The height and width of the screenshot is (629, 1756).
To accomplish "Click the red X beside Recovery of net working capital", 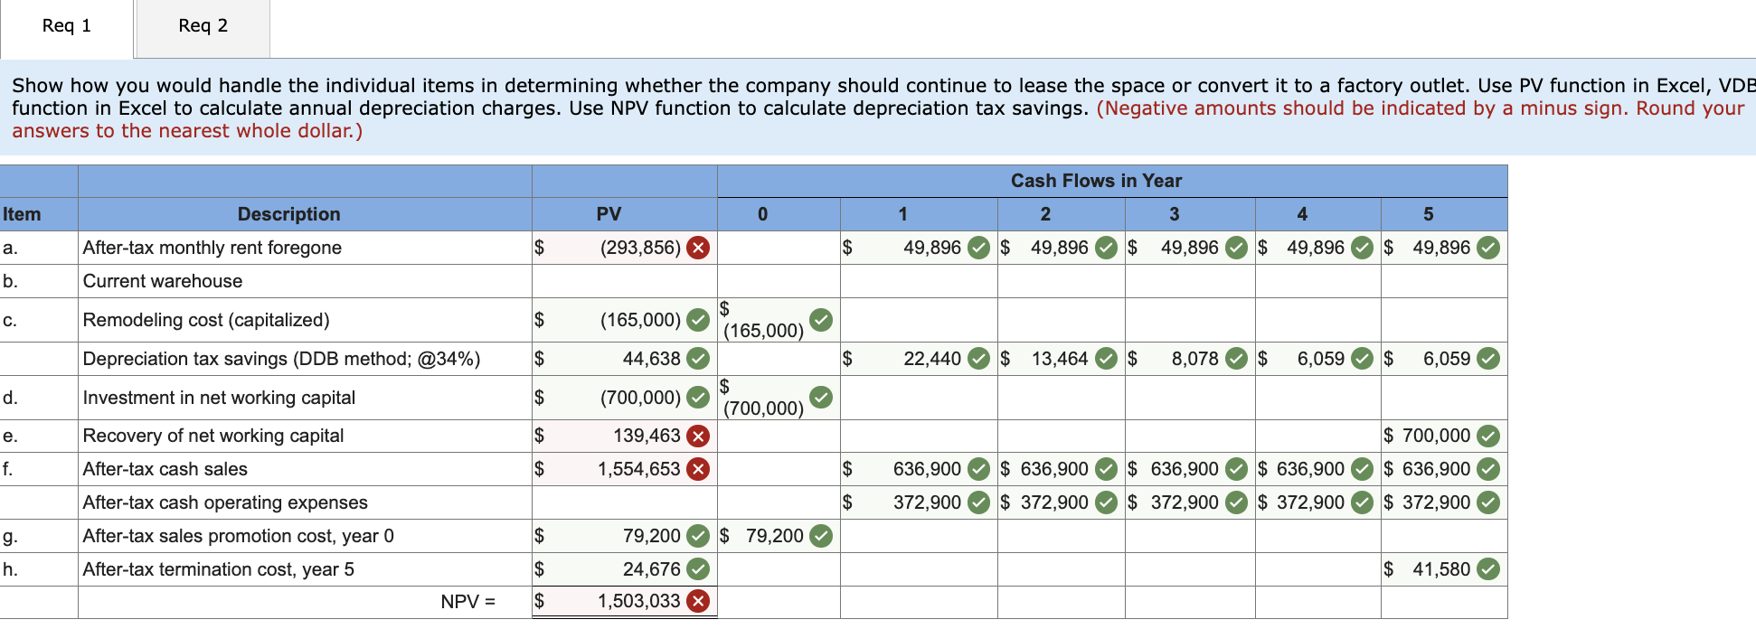I will pyautogui.click(x=698, y=436).
